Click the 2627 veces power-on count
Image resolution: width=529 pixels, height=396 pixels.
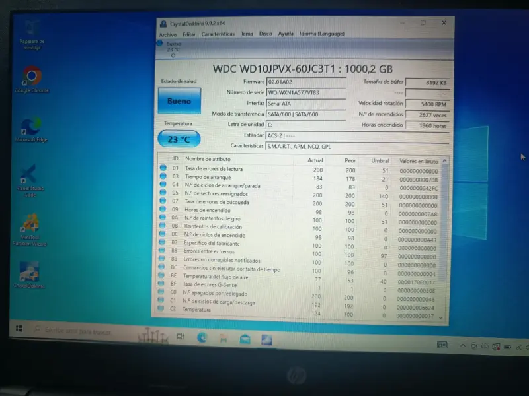pos(427,115)
